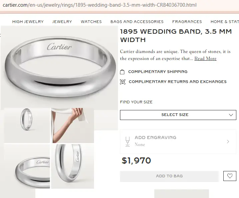
Task: Click the browser address bar URL
Action: click(100, 5)
